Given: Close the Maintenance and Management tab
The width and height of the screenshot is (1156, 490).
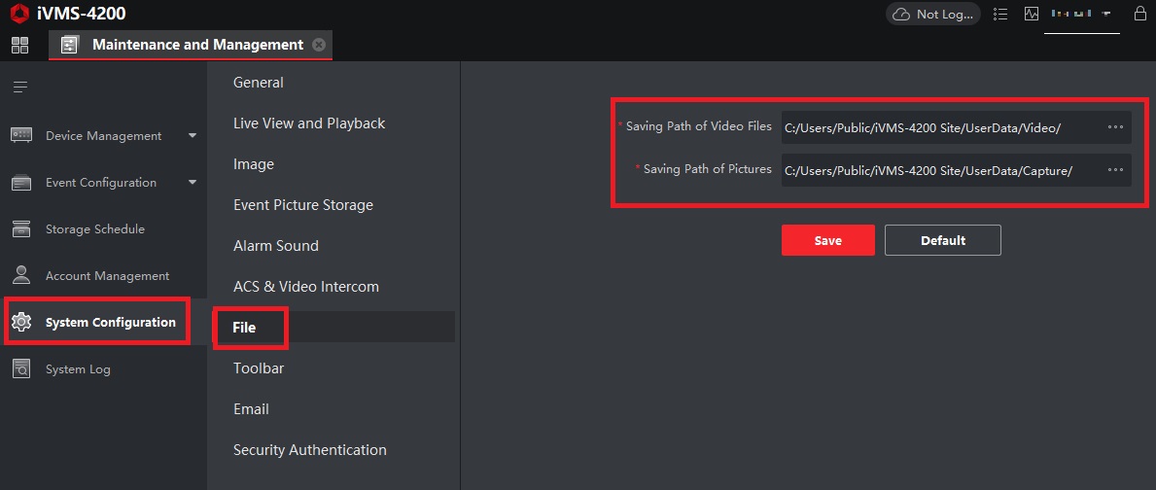Looking at the screenshot, I should coord(319,45).
